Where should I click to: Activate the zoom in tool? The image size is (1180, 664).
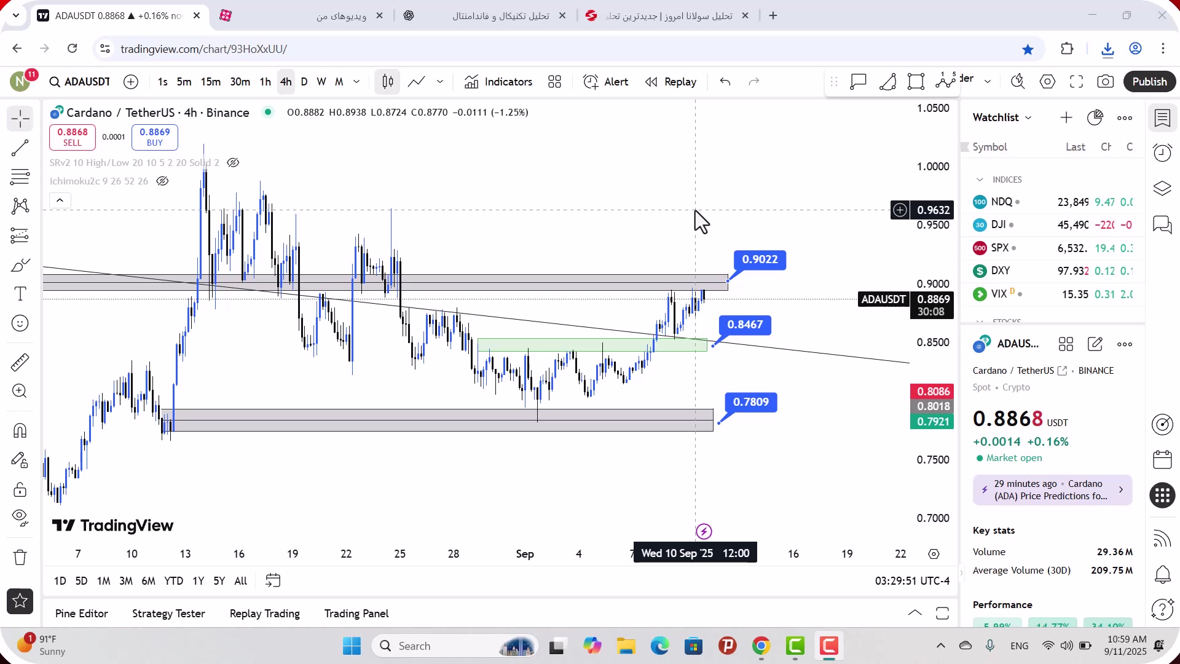point(20,391)
